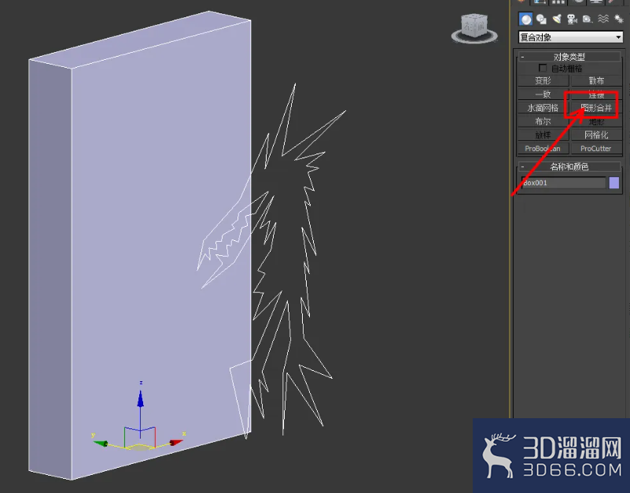This screenshot has height=493, width=630.
Task: Click the 变形 button
Action: [543, 80]
